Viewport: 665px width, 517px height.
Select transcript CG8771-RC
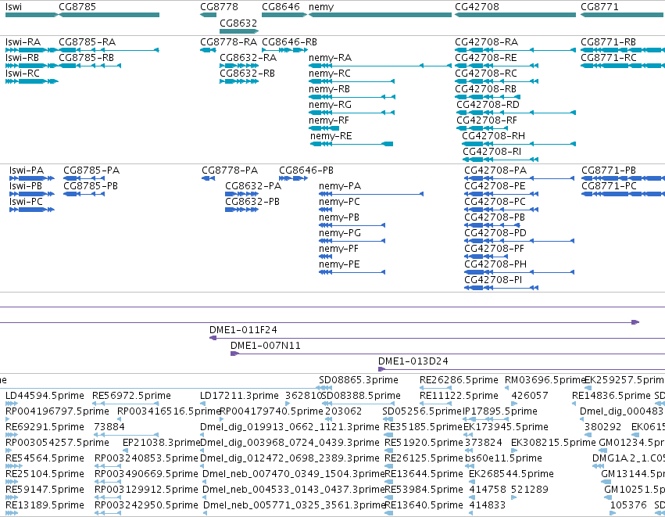coord(623,66)
